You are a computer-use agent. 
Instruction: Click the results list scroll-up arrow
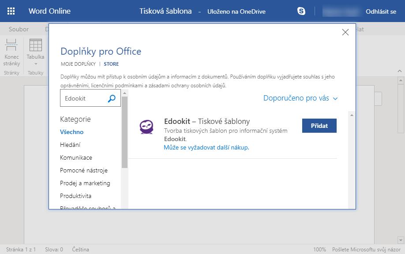[351, 115]
